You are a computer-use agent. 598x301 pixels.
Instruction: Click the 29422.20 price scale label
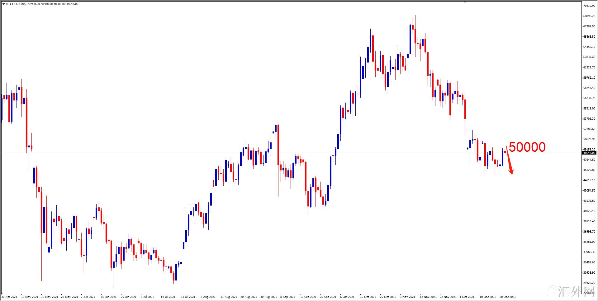[589, 283]
